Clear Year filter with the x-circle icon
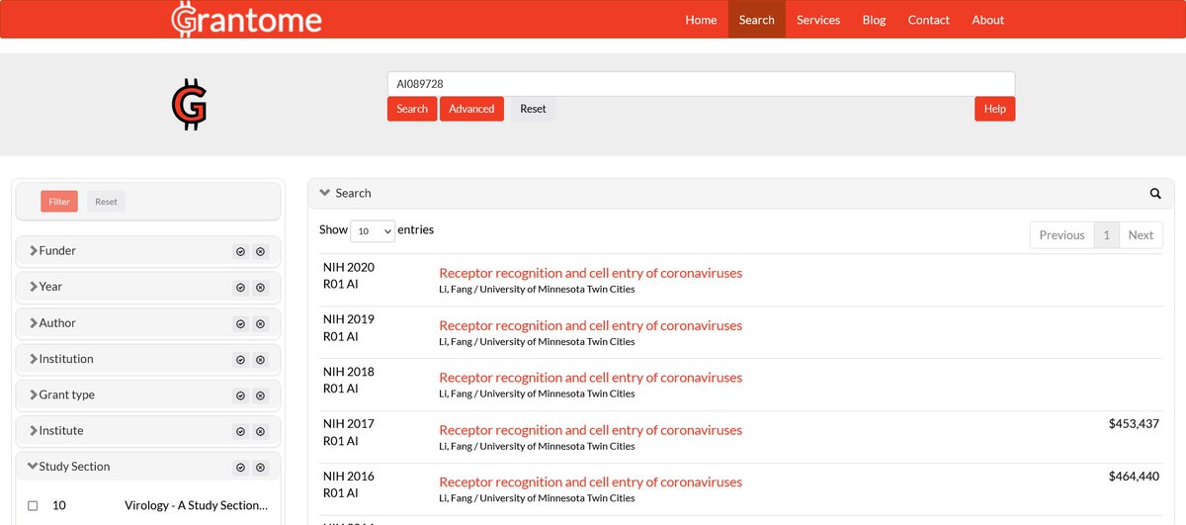 [261, 288]
